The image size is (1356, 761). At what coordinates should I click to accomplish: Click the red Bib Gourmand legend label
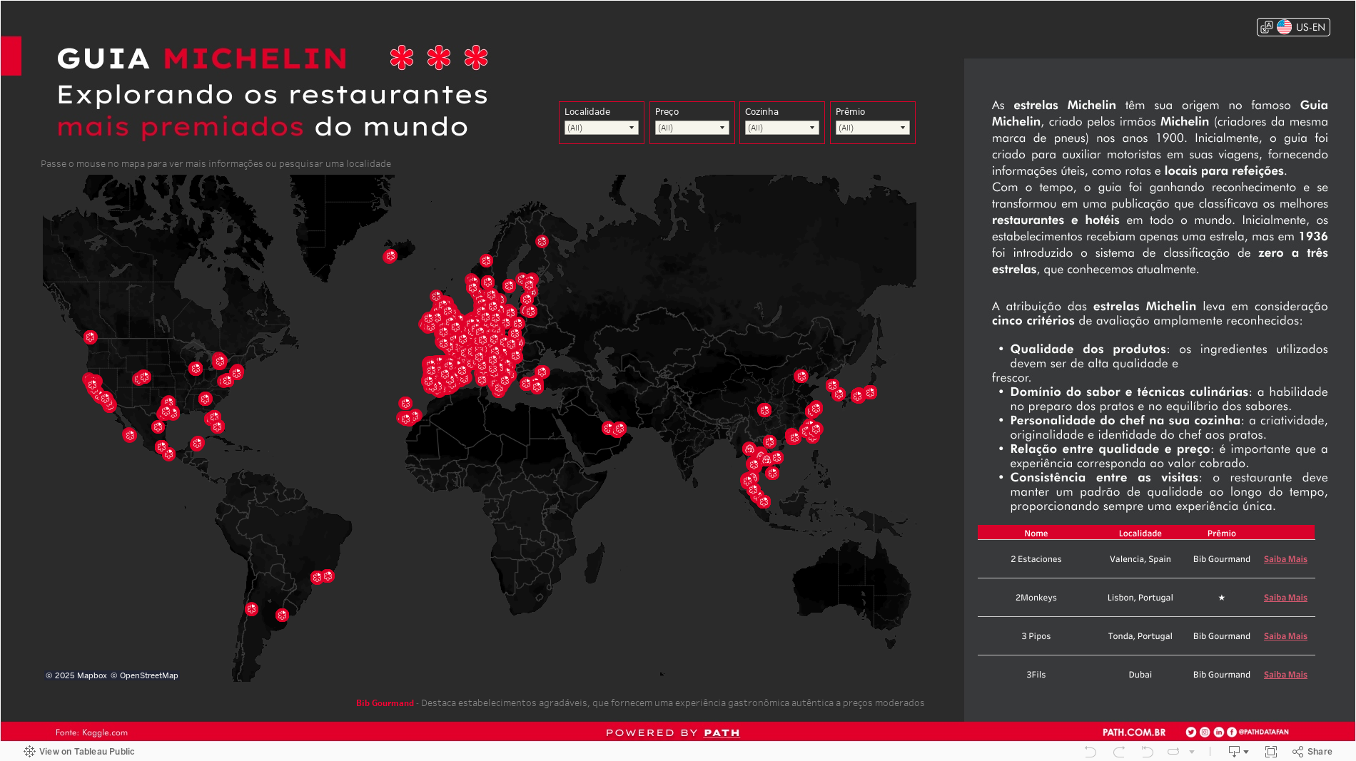(x=385, y=703)
